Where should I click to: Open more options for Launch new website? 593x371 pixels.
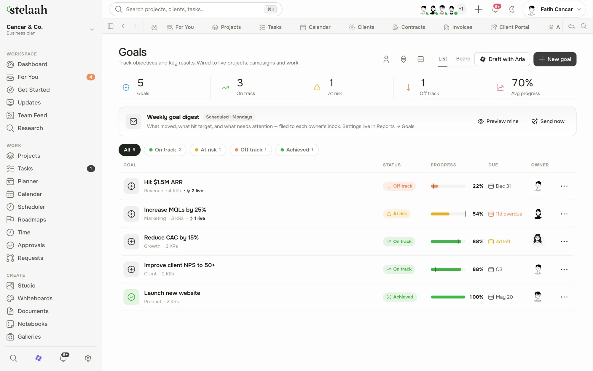[564, 297]
